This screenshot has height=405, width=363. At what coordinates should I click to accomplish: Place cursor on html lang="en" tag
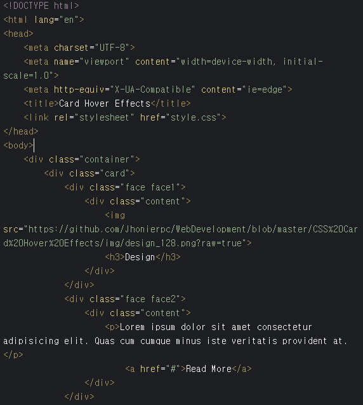click(x=44, y=20)
